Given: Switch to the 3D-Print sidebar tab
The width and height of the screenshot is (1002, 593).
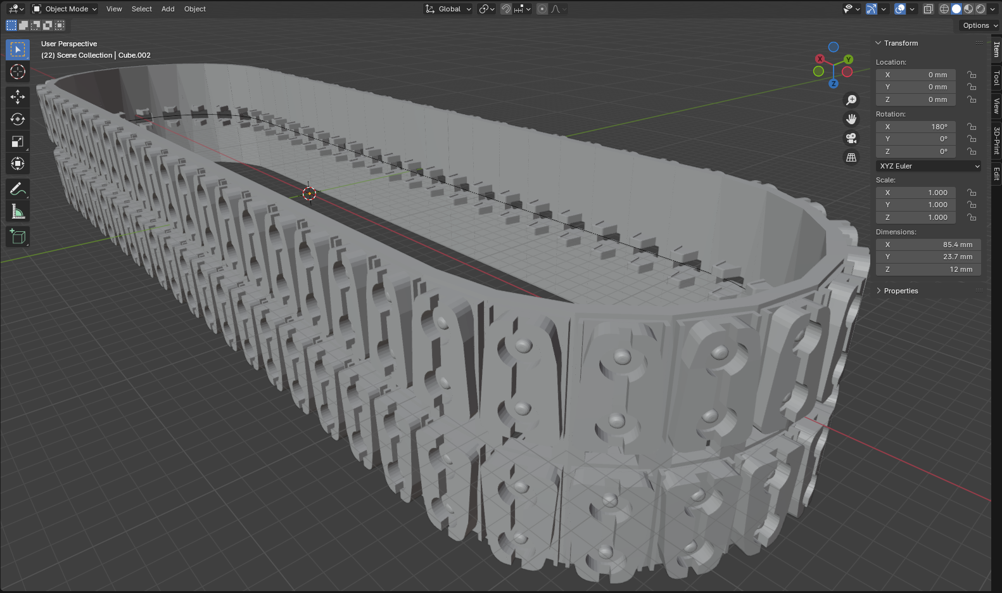Looking at the screenshot, I should [996, 141].
